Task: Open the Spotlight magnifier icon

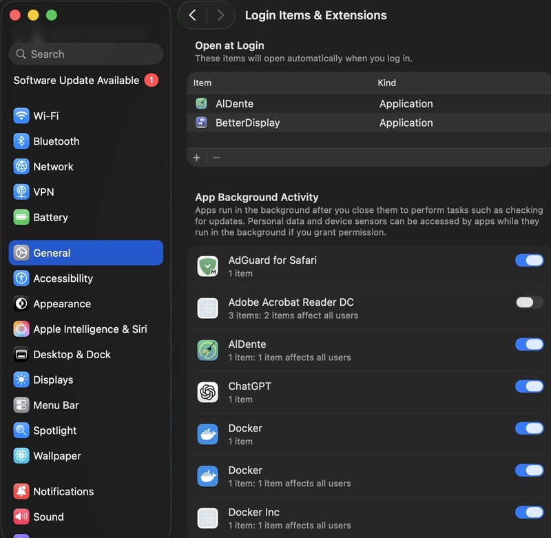Action: pos(21,430)
